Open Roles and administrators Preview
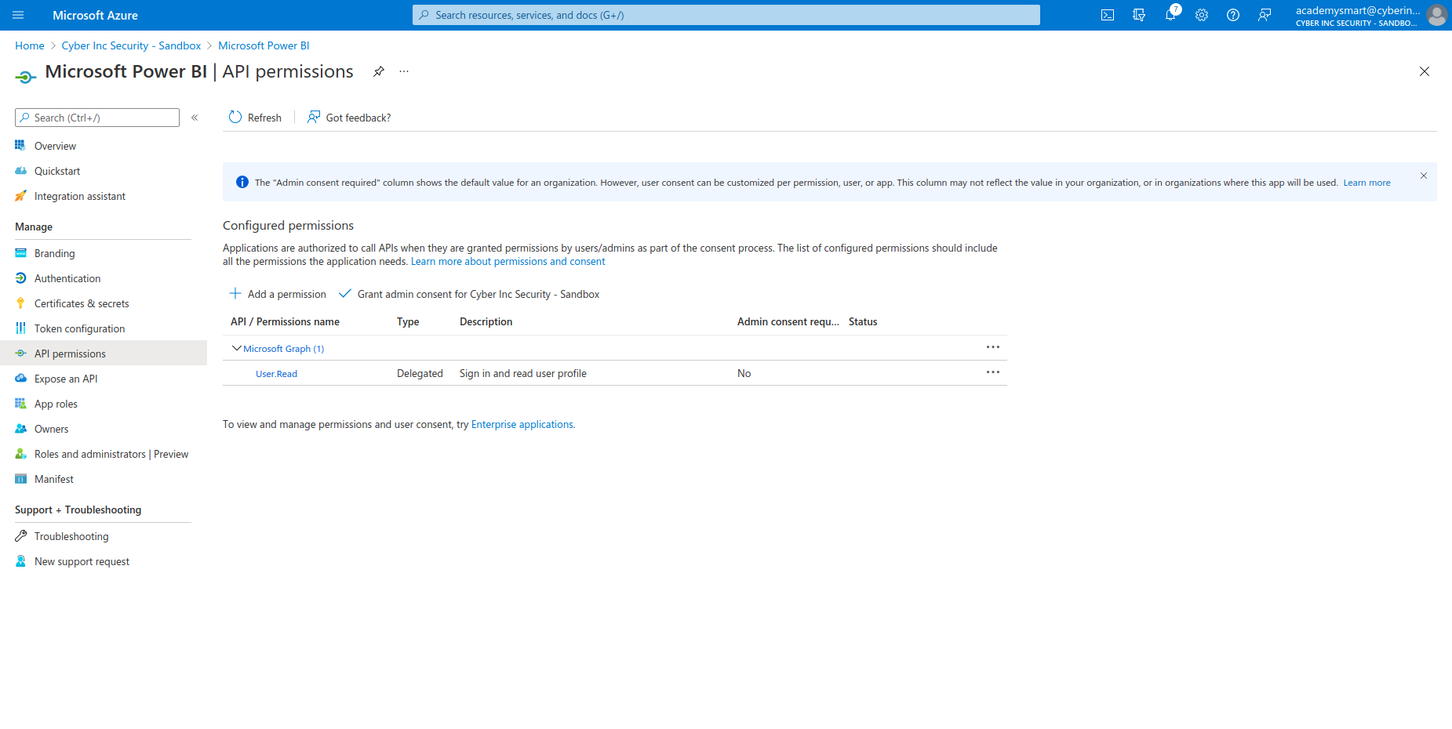Image resolution: width=1452 pixels, height=729 pixels. 111,454
